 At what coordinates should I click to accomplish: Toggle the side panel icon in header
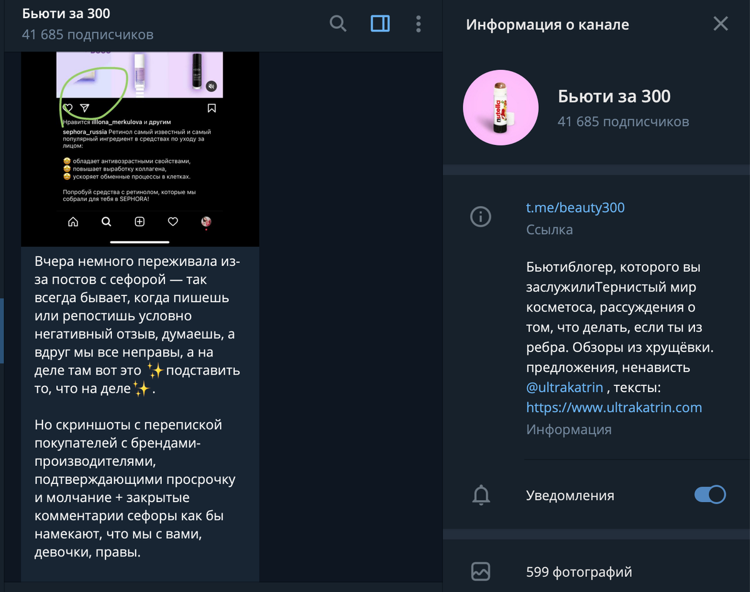click(380, 24)
